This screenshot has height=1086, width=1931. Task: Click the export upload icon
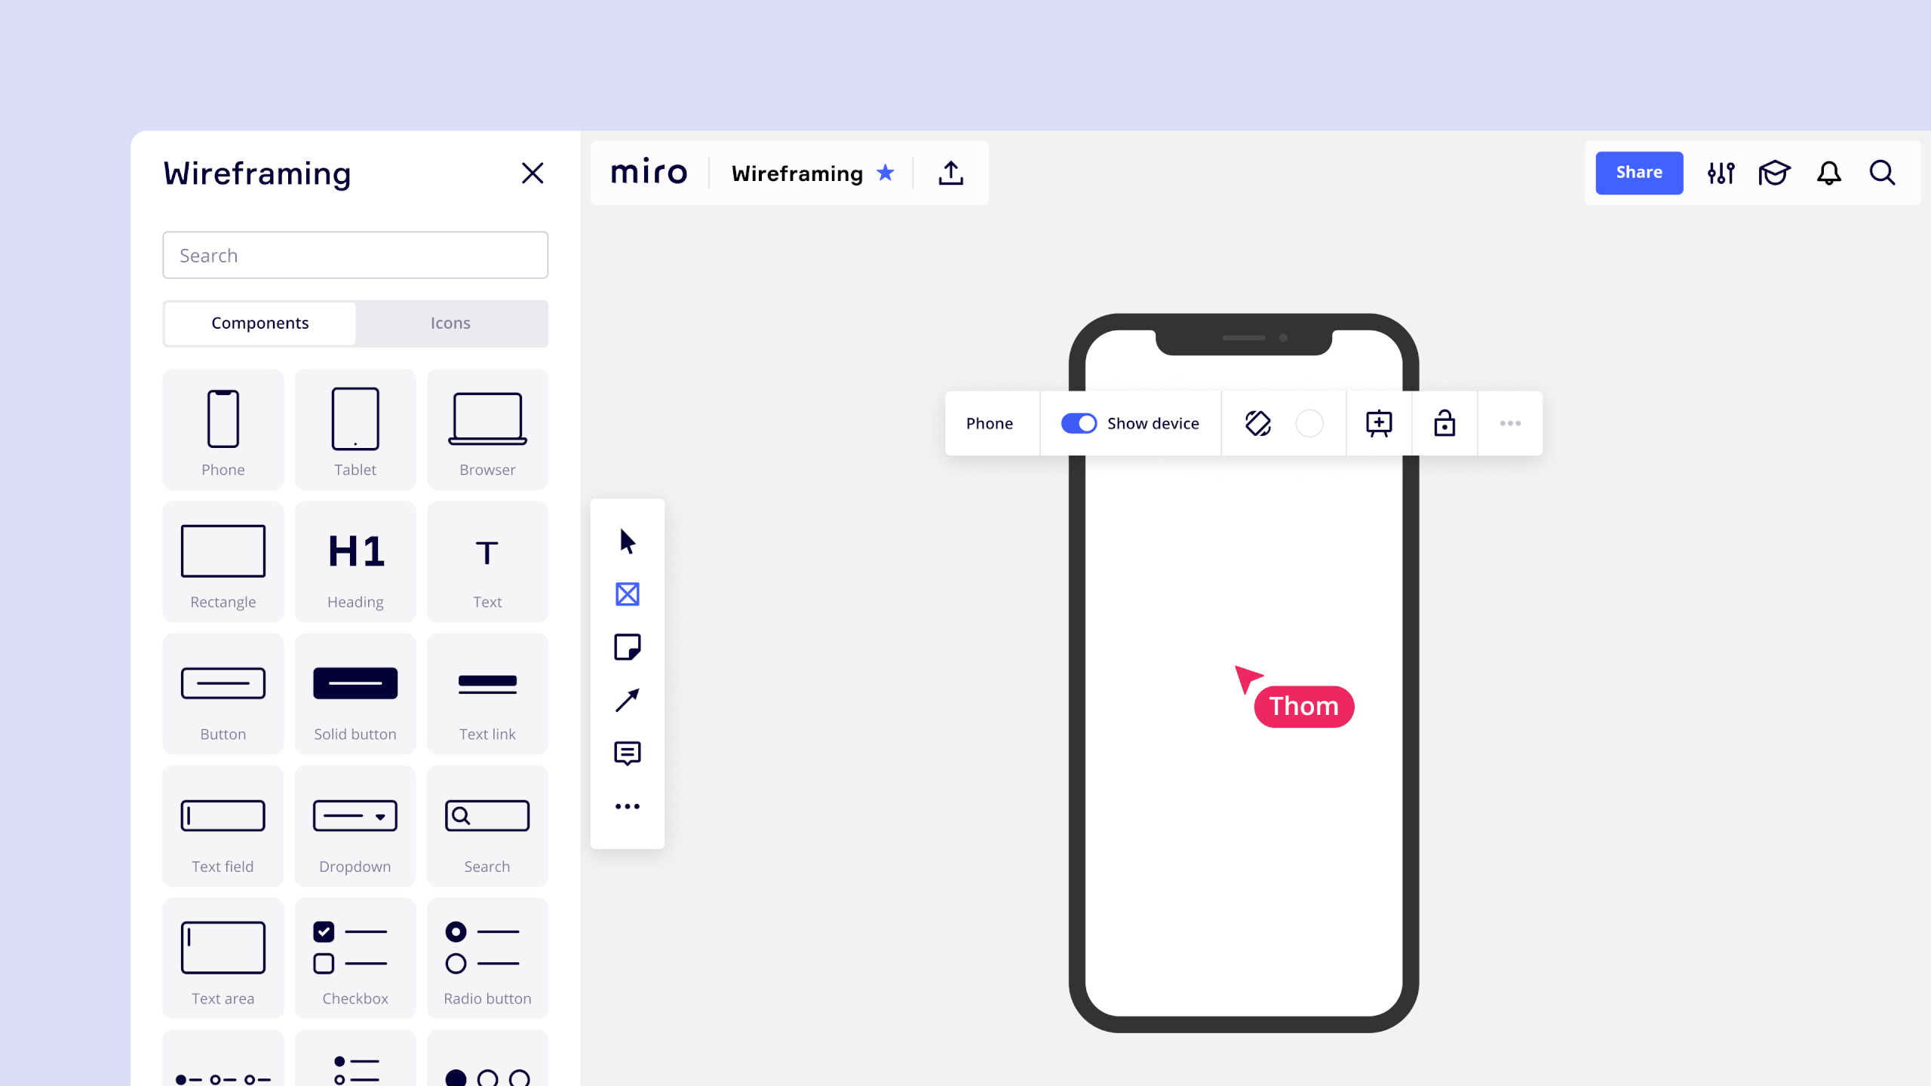[951, 173]
